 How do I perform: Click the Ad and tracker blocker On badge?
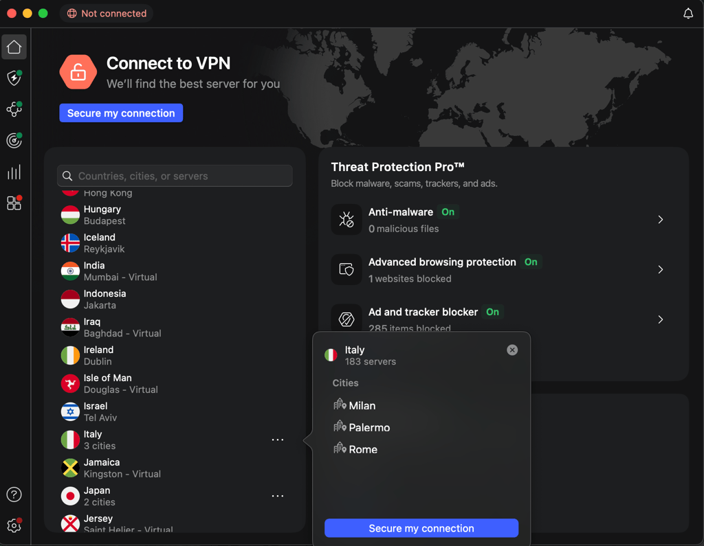click(492, 312)
